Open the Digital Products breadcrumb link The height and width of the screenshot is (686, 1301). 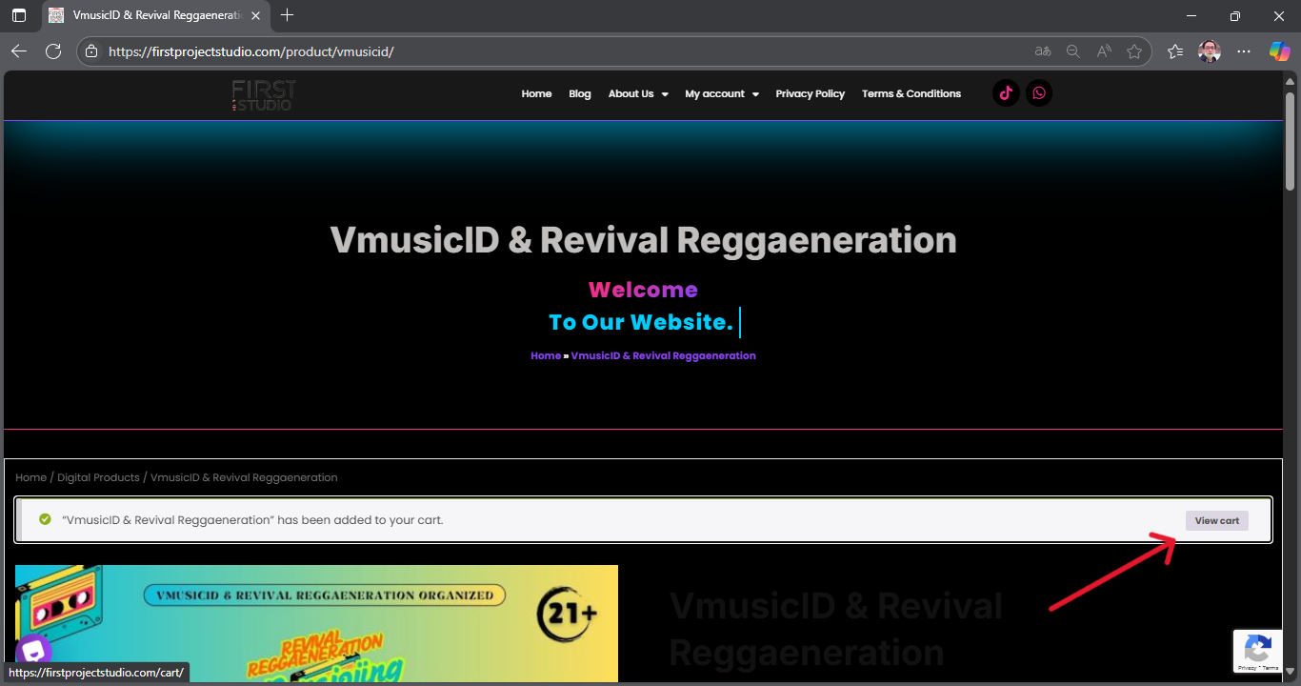(x=98, y=477)
